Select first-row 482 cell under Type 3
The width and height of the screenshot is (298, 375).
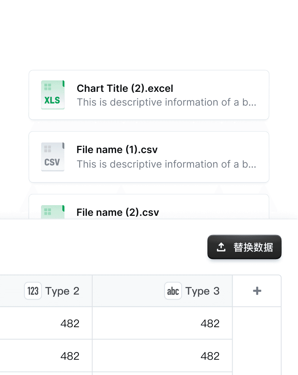[162, 323]
